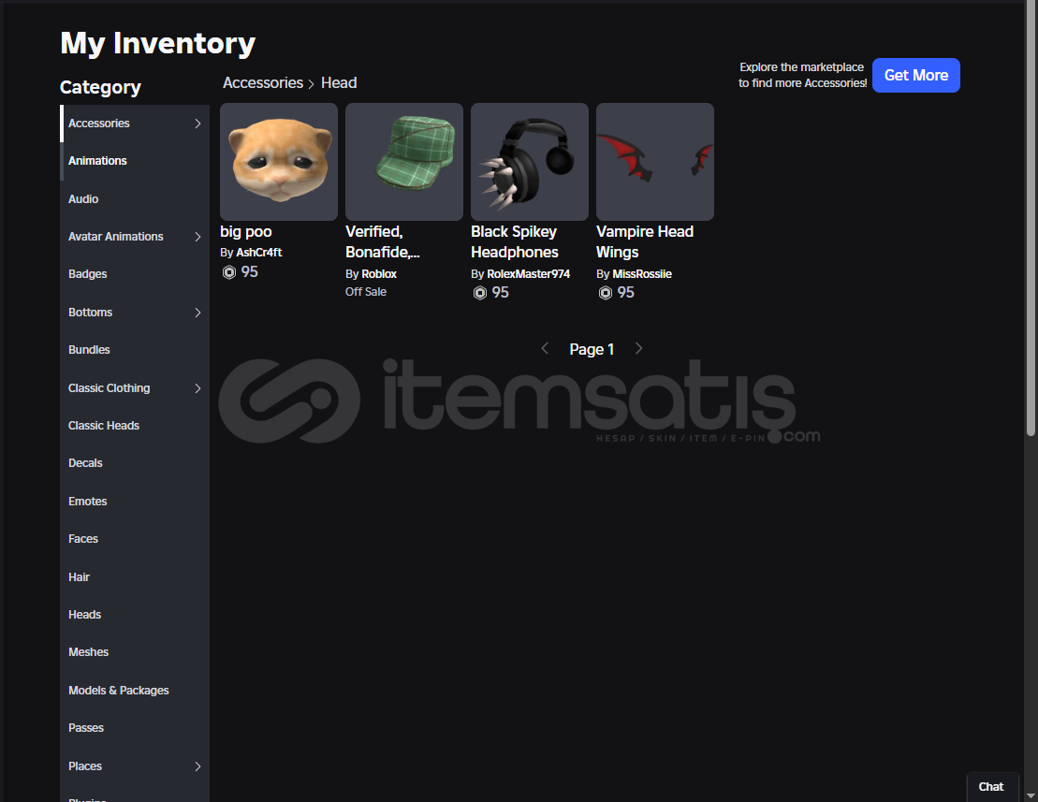Select the Hair category
Viewport: 1038px width, 802px height.
click(135, 577)
